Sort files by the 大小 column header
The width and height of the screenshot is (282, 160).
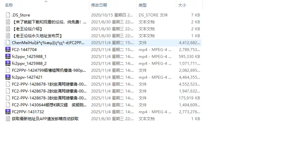click(182, 5)
